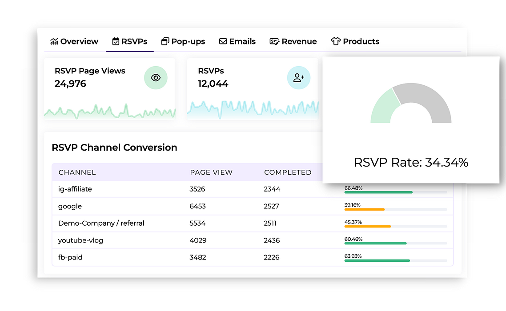
Task: Sort by the CHANNEL column header
Action: [77, 172]
